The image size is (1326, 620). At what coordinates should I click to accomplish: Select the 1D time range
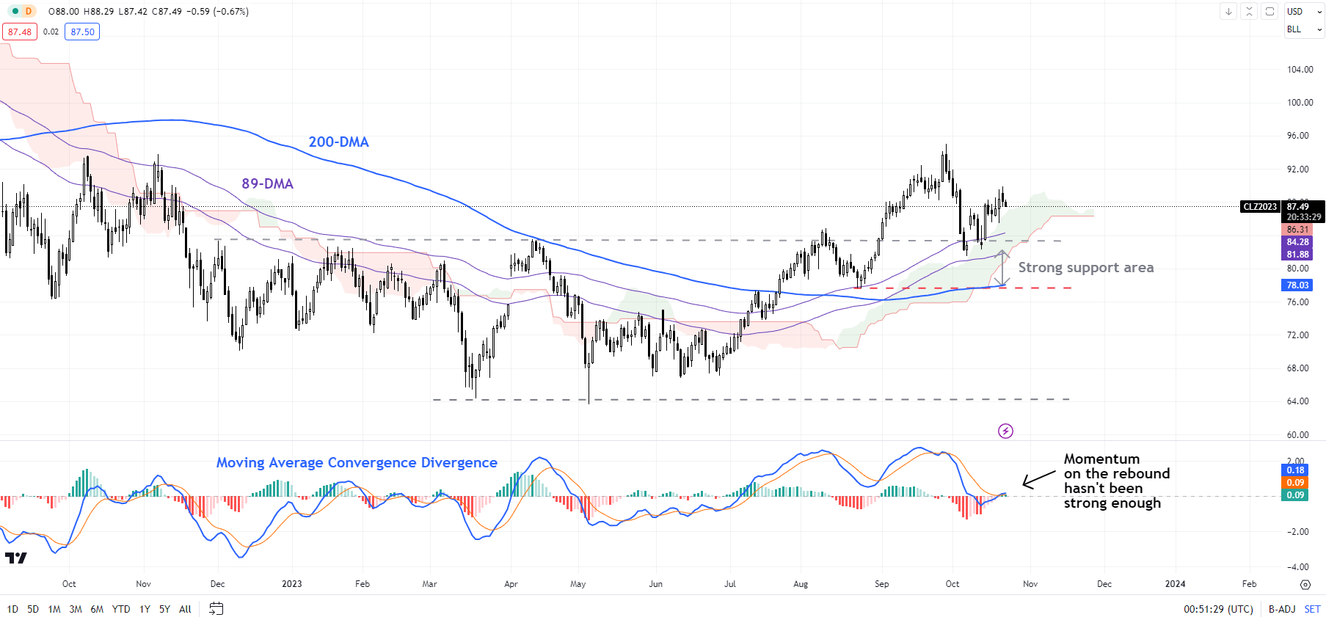[x=12, y=609]
